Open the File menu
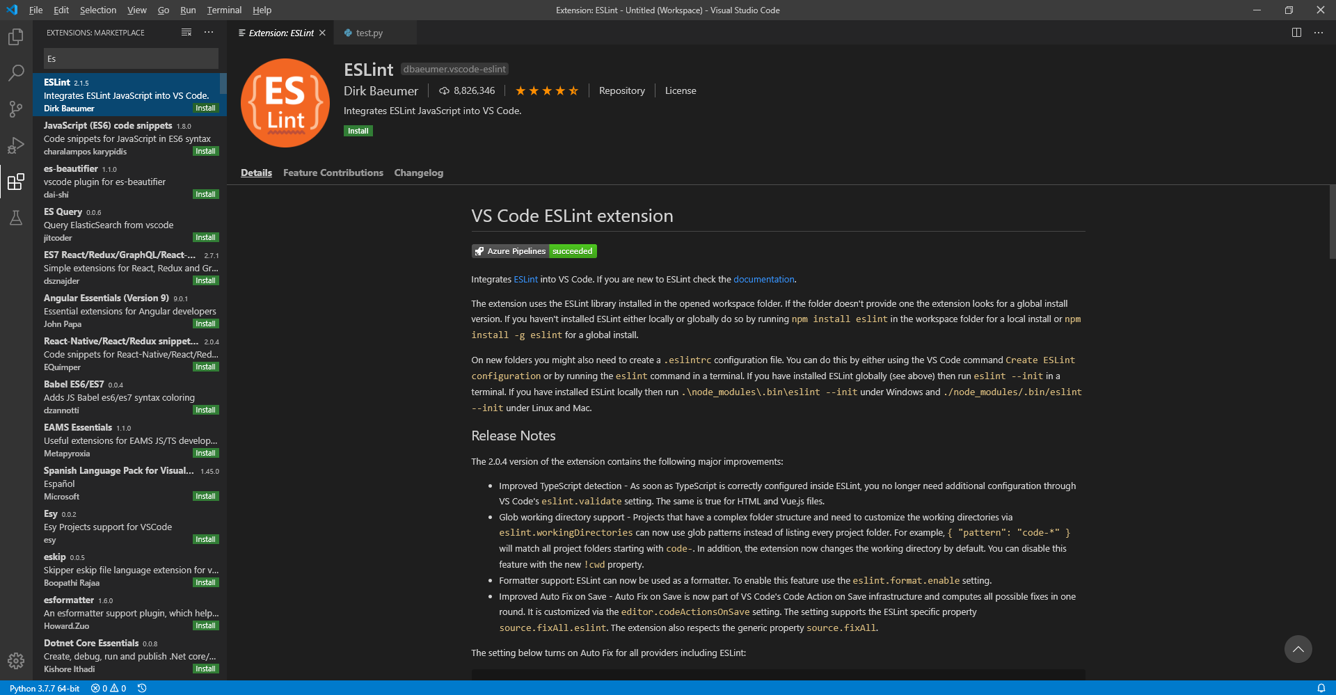 click(35, 10)
